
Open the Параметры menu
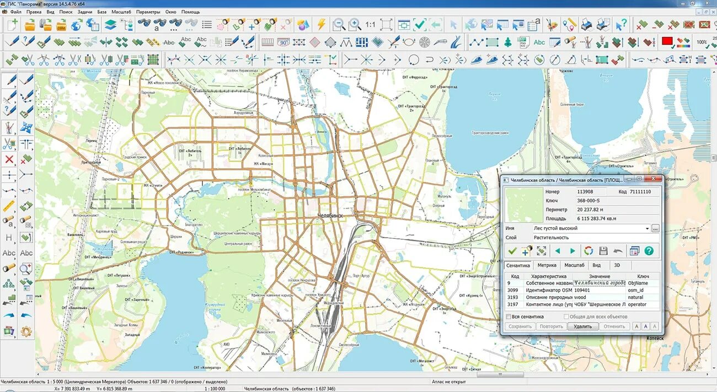[148, 12]
